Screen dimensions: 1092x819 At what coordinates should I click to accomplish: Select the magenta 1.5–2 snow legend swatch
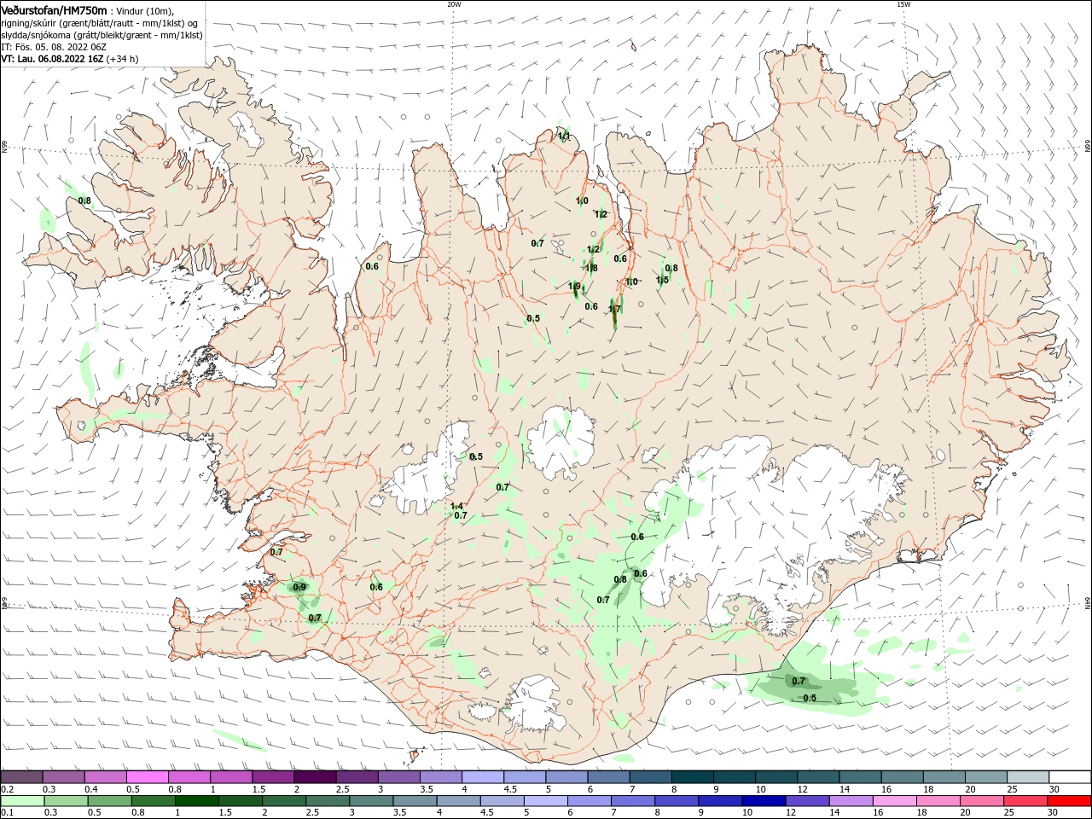(273, 777)
